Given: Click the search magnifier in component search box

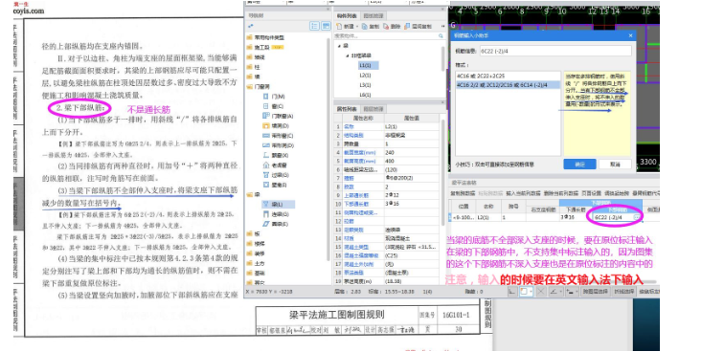Looking at the screenshot, I should (441, 35).
